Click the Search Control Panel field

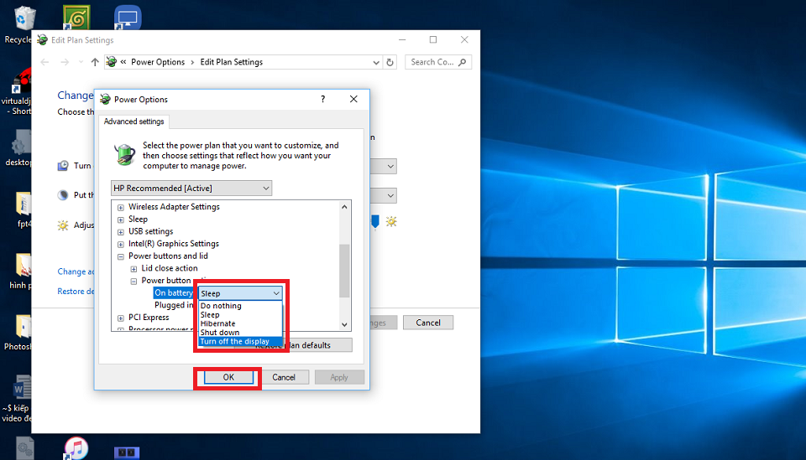(x=438, y=62)
